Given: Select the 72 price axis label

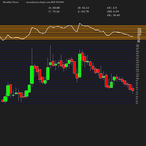Looking at the screenshot, I should [x=137, y=92].
